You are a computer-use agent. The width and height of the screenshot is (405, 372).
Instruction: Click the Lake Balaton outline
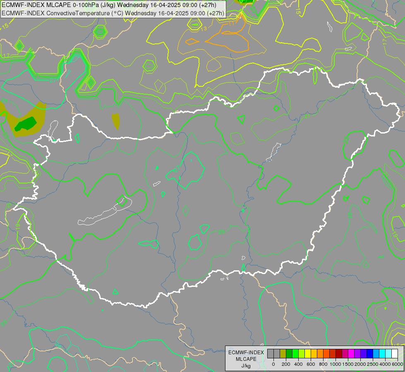tap(105, 211)
